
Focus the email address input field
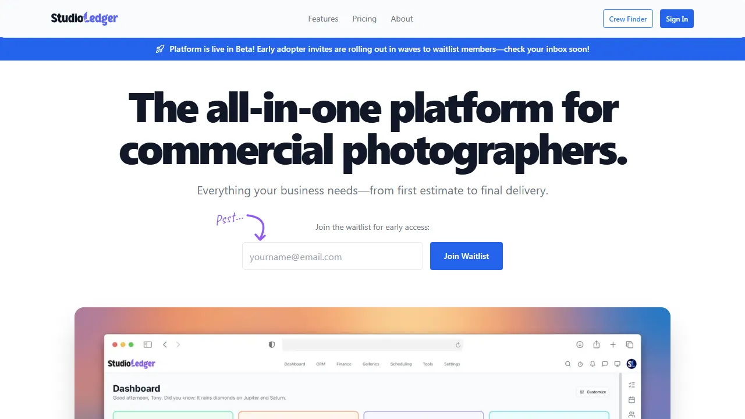[332, 257]
